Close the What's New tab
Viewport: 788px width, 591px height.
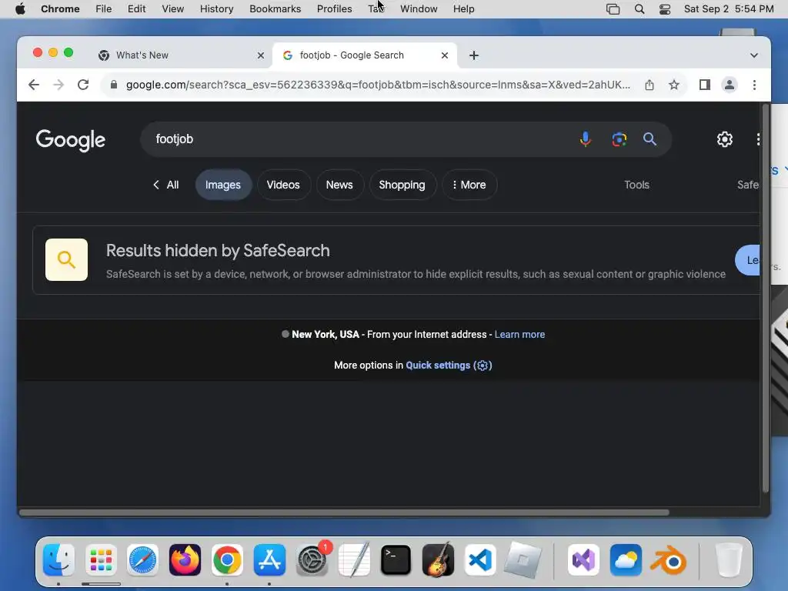pyautogui.click(x=261, y=55)
